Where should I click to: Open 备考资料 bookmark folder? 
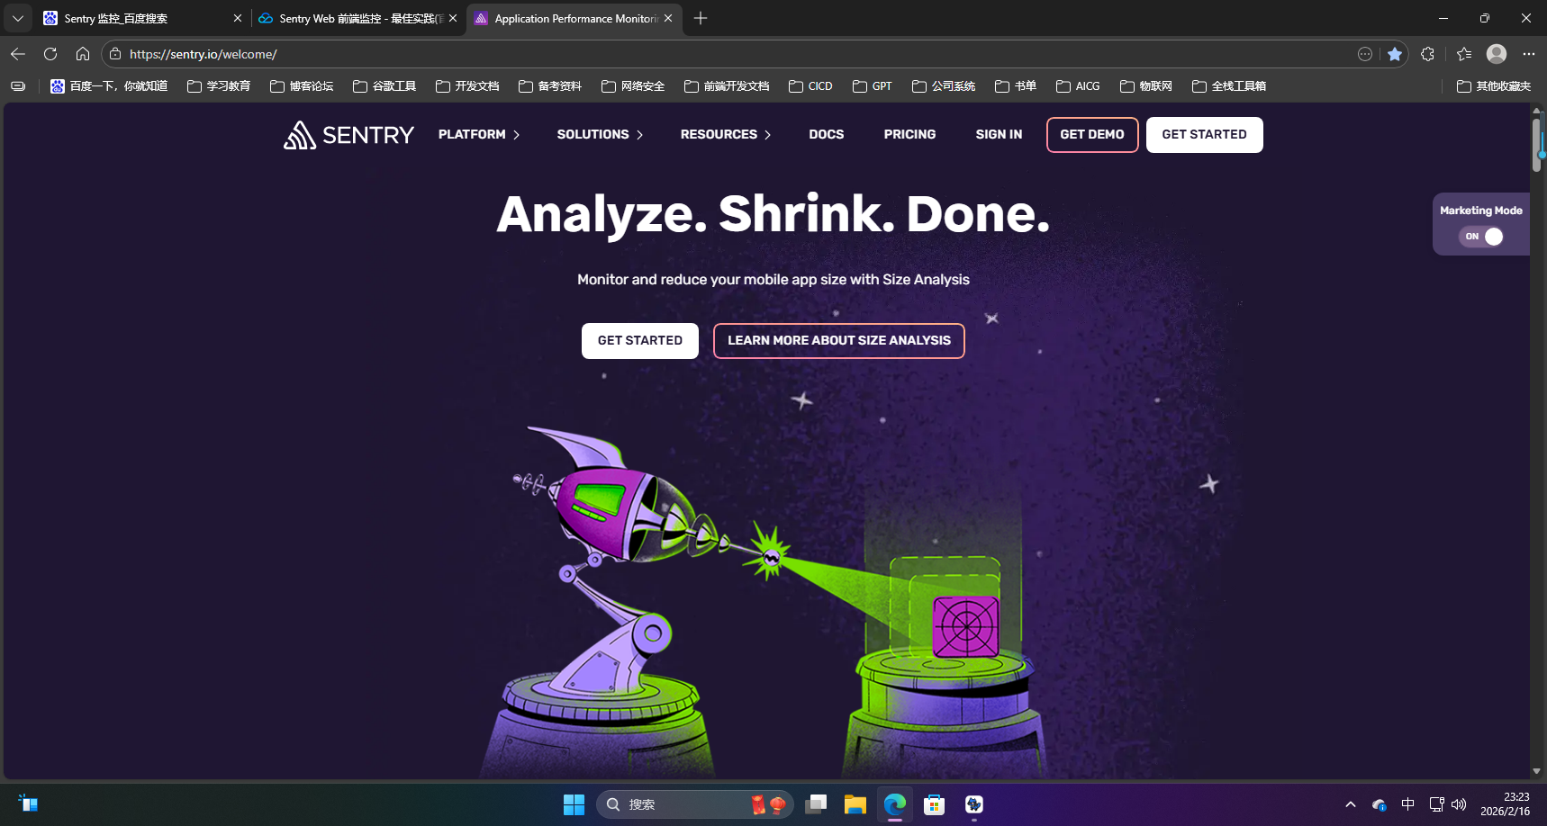pos(550,86)
